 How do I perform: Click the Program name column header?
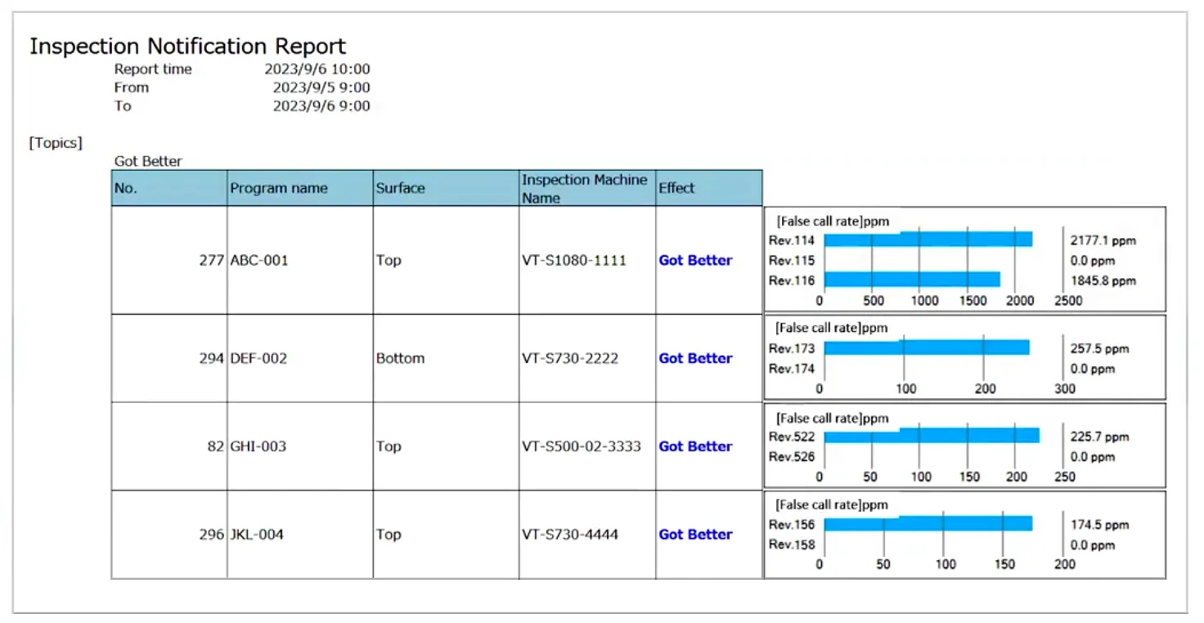coord(278,188)
